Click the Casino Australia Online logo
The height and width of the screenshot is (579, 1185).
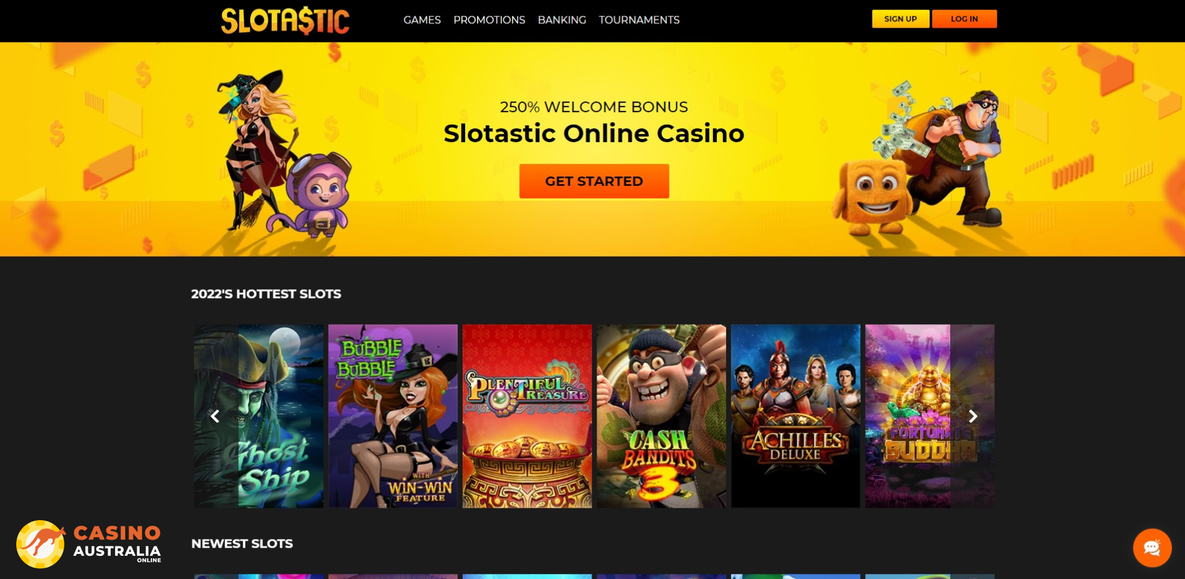pyautogui.click(x=89, y=544)
